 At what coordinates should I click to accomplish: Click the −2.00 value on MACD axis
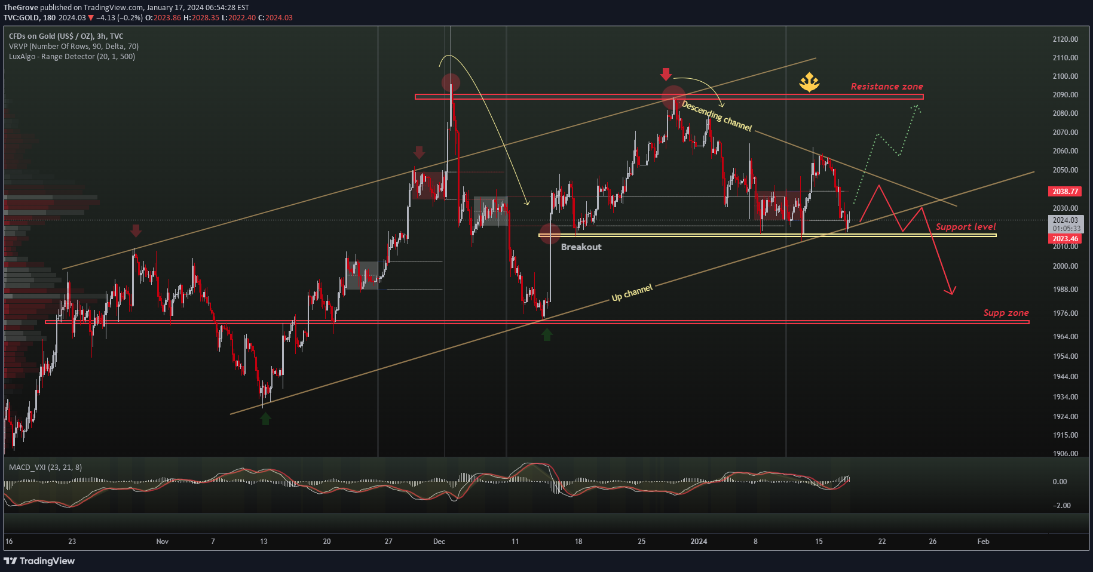pyautogui.click(x=1061, y=506)
